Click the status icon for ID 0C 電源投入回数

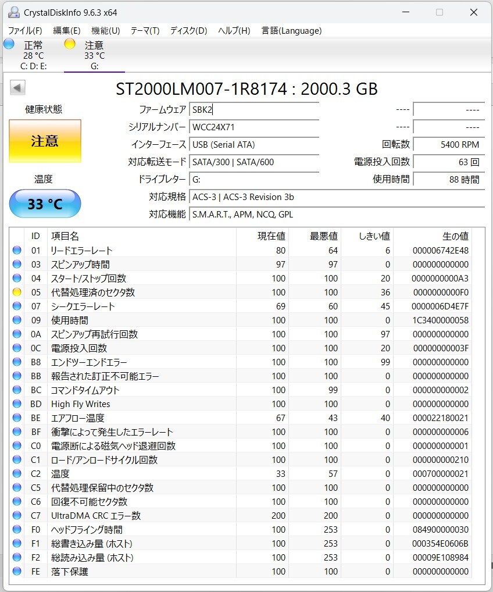[x=17, y=348]
